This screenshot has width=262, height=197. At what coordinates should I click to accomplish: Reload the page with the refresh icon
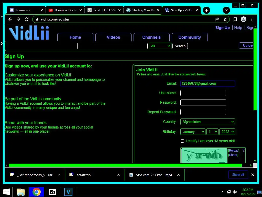coord(27,19)
